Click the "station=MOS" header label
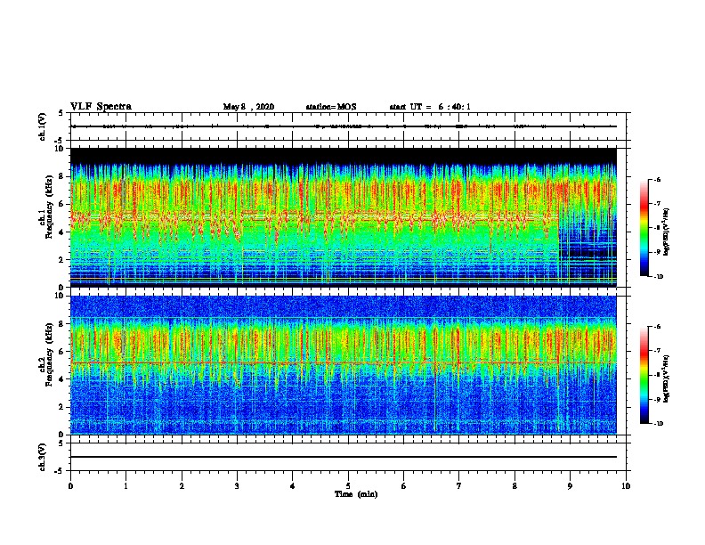This screenshot has width=705, height=545. point(331,107)
